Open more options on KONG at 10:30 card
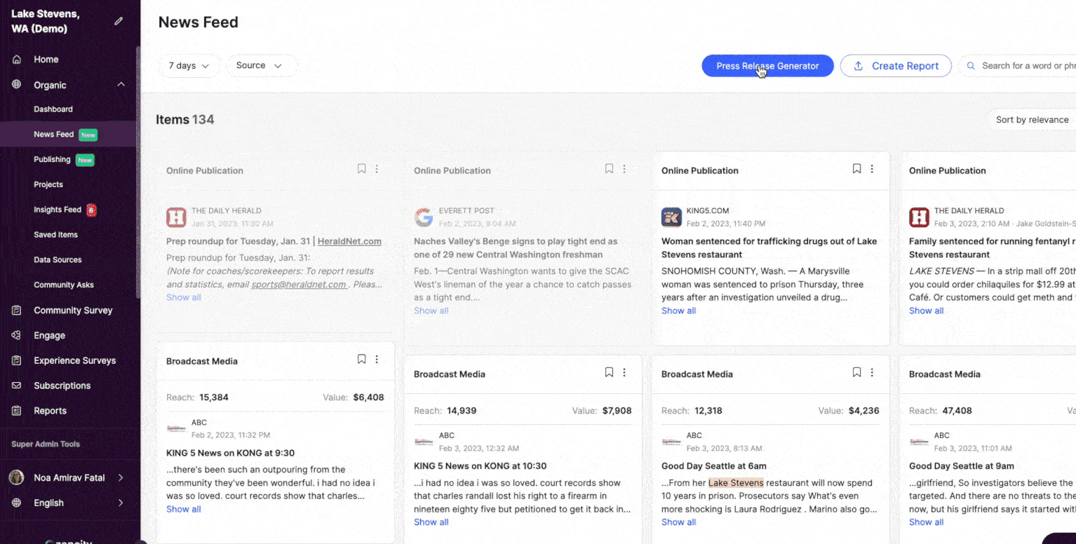This screenshot has height=544, width=1076. pyautogui.click(x=624, y=373)
